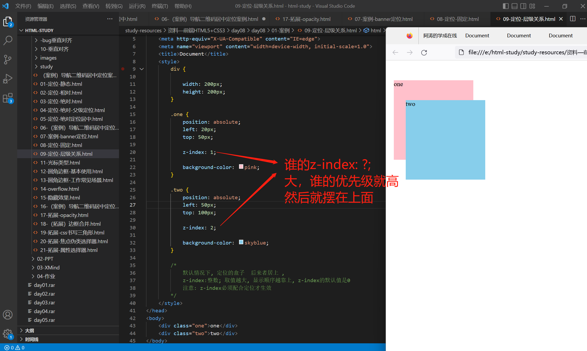Expand the images folder
Viewport: 587px width, 351px height.
[x=48, y=58]
